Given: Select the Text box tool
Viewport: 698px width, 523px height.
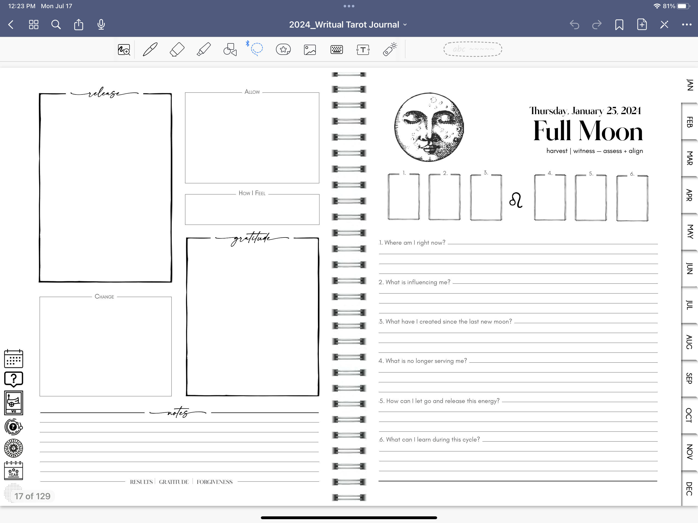Looking at the screenshot, I should click(x=363, y=50).
